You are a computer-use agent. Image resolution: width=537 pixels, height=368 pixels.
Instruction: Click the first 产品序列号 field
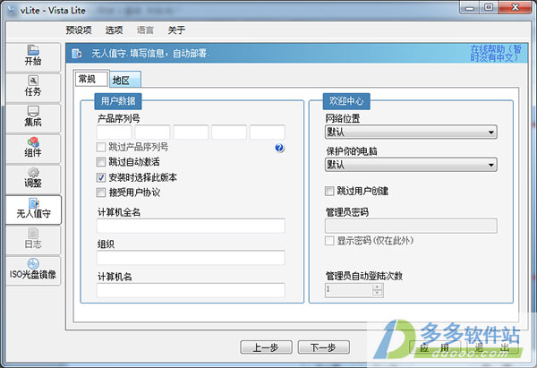pyautogui.click(x=114, y=132)
